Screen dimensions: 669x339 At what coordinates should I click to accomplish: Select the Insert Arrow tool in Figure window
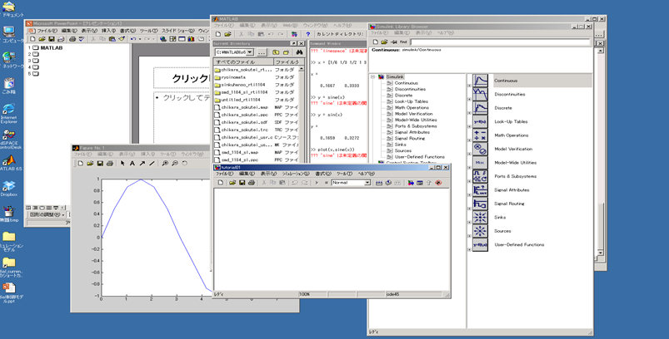[x=142, y=164]
